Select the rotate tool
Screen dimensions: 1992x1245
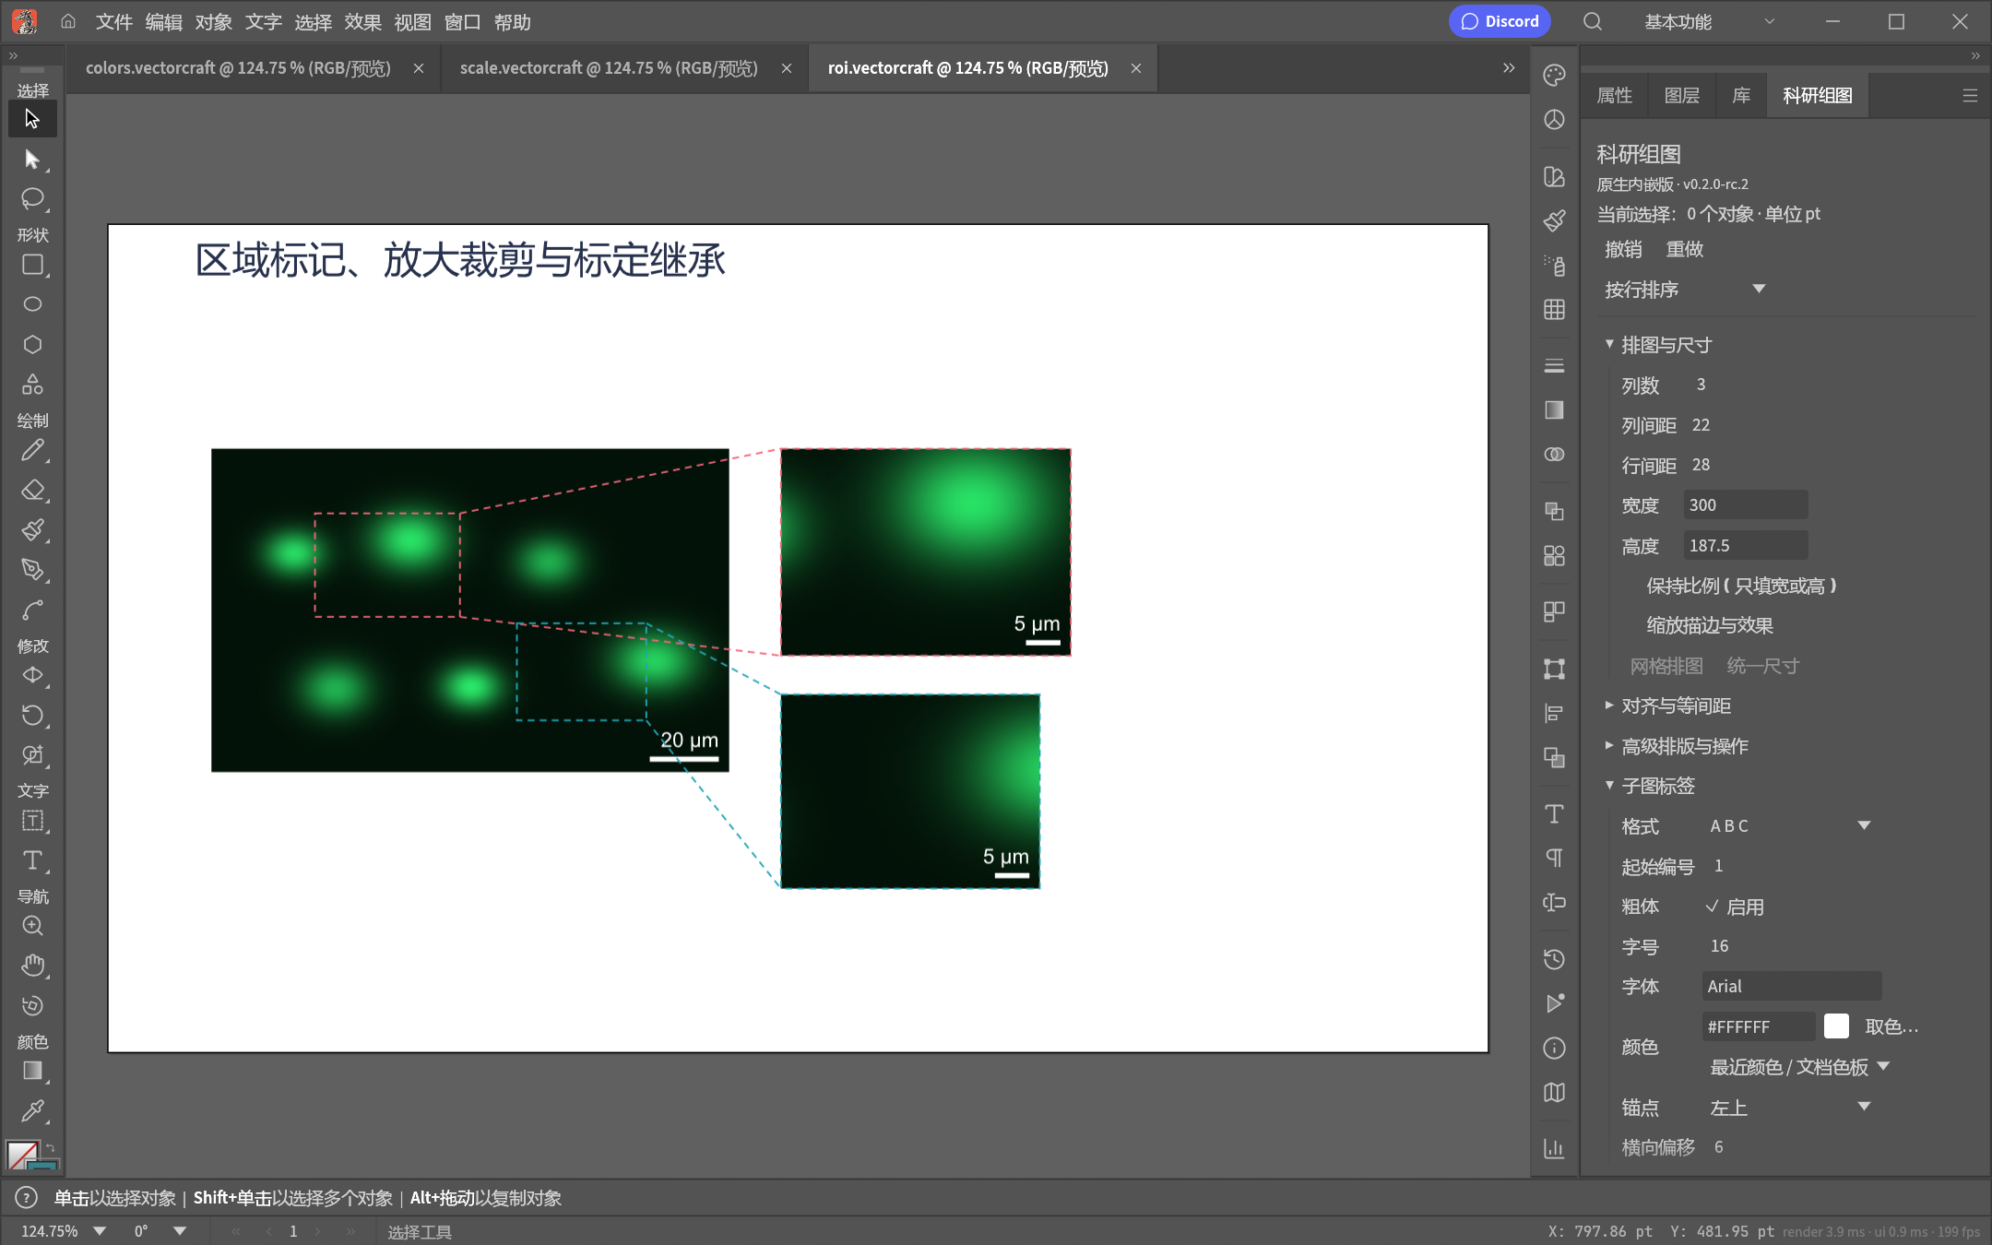pyautogui.click(x=32, y=716)
